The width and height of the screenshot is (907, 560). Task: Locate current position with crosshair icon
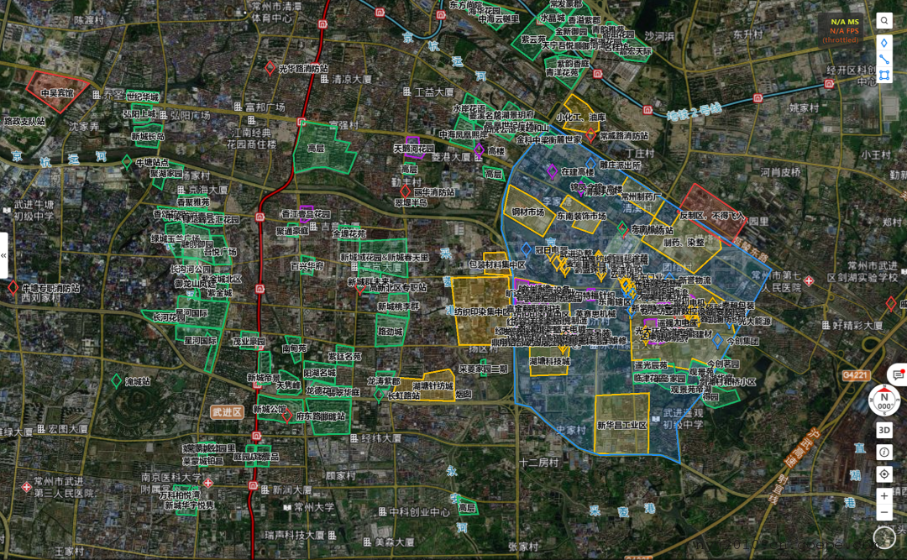tap(884, 474)
